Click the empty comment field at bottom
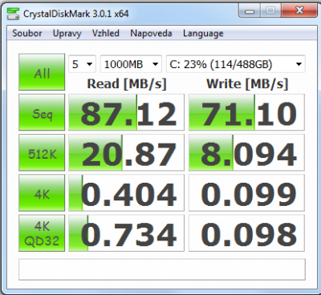 162,269
